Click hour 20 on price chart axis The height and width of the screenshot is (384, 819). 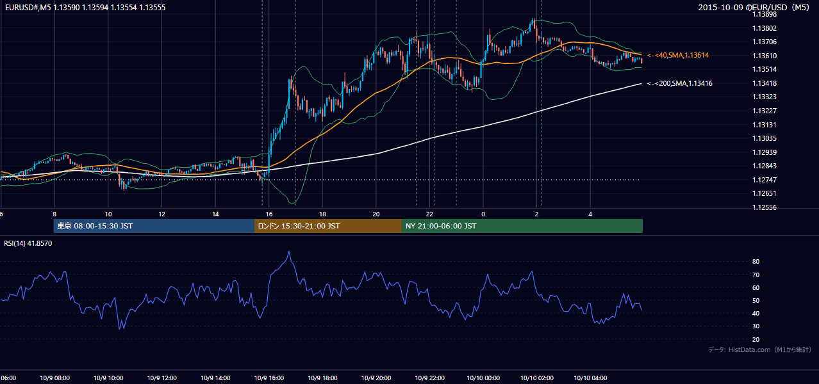[376, 214]
